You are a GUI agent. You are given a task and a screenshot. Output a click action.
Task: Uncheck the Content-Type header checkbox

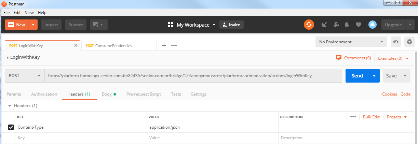pos(11,127)
